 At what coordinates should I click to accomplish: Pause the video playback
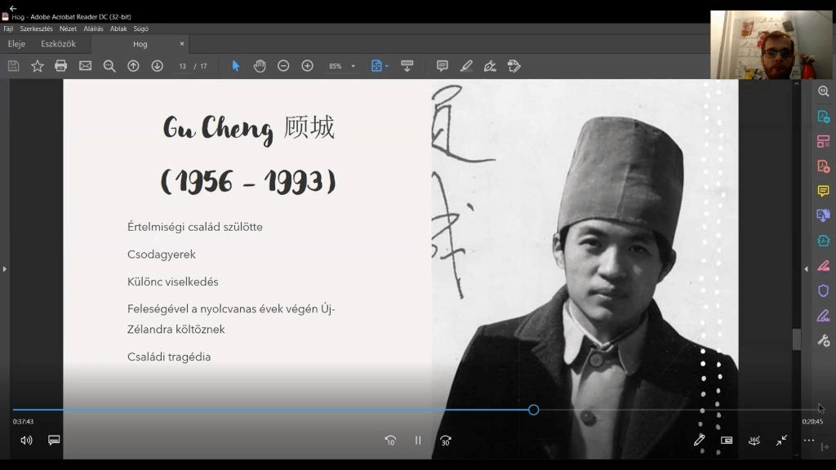click(x=418, y=441)
